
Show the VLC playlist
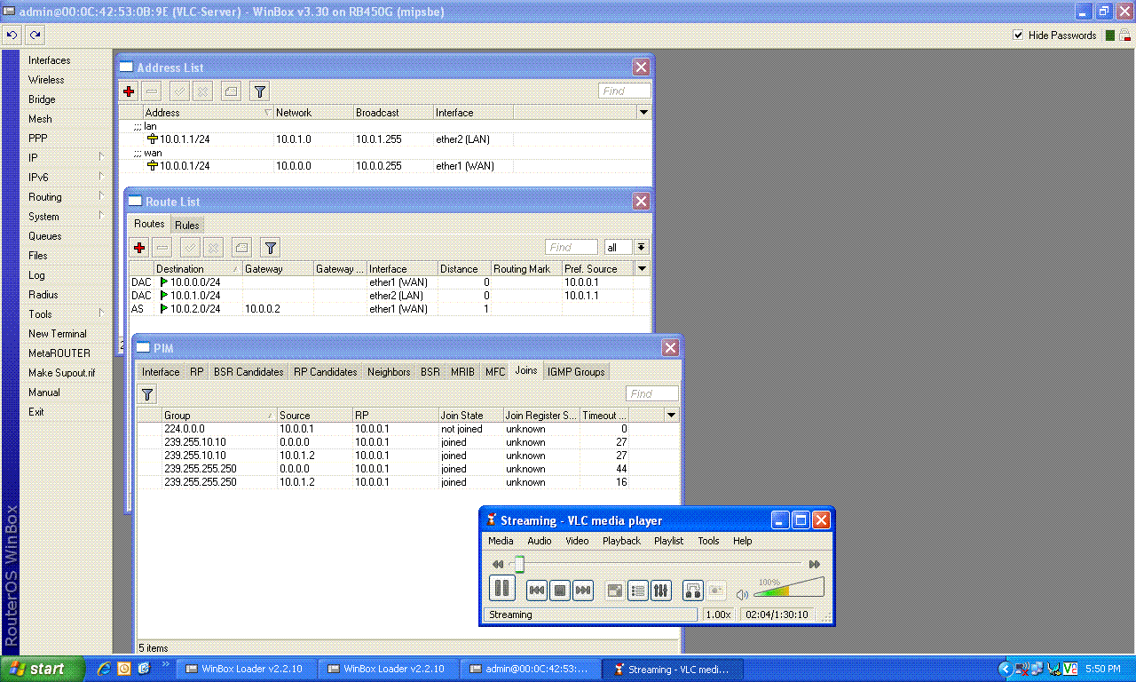638,590
